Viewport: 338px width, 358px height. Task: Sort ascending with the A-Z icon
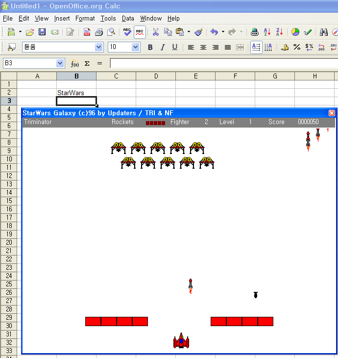267,32
